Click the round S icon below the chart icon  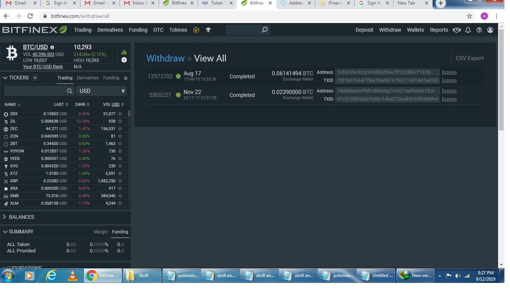[124, 60]
